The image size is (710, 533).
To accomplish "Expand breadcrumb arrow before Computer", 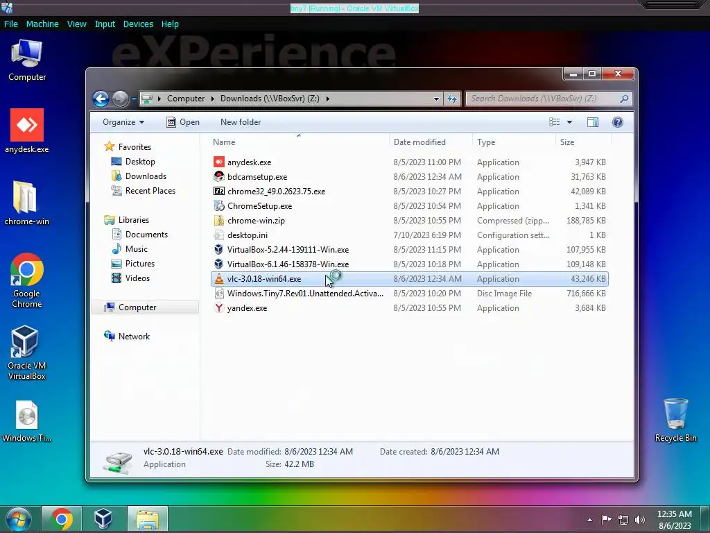I will [x=159, y=99].
